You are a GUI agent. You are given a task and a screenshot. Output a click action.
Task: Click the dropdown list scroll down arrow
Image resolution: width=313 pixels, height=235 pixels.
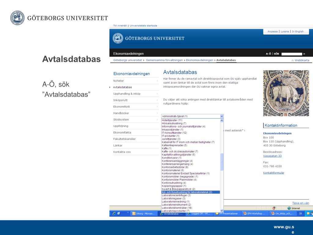tap(222, 211)
